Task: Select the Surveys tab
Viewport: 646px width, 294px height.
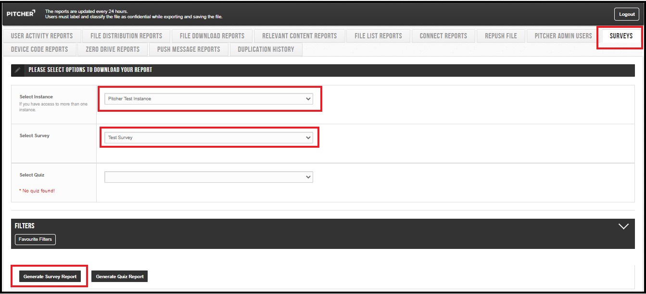Action: (x=621, y=36)
